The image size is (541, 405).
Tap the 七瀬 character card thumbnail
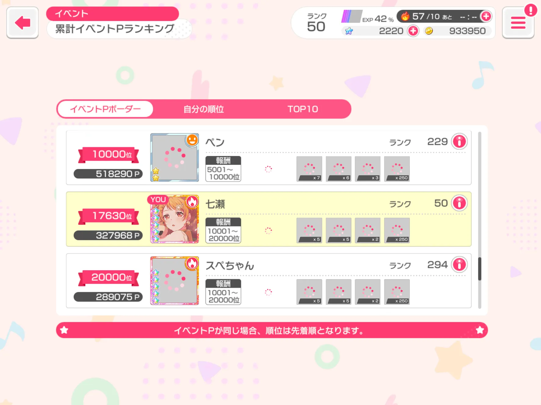[x=175, y=219]
